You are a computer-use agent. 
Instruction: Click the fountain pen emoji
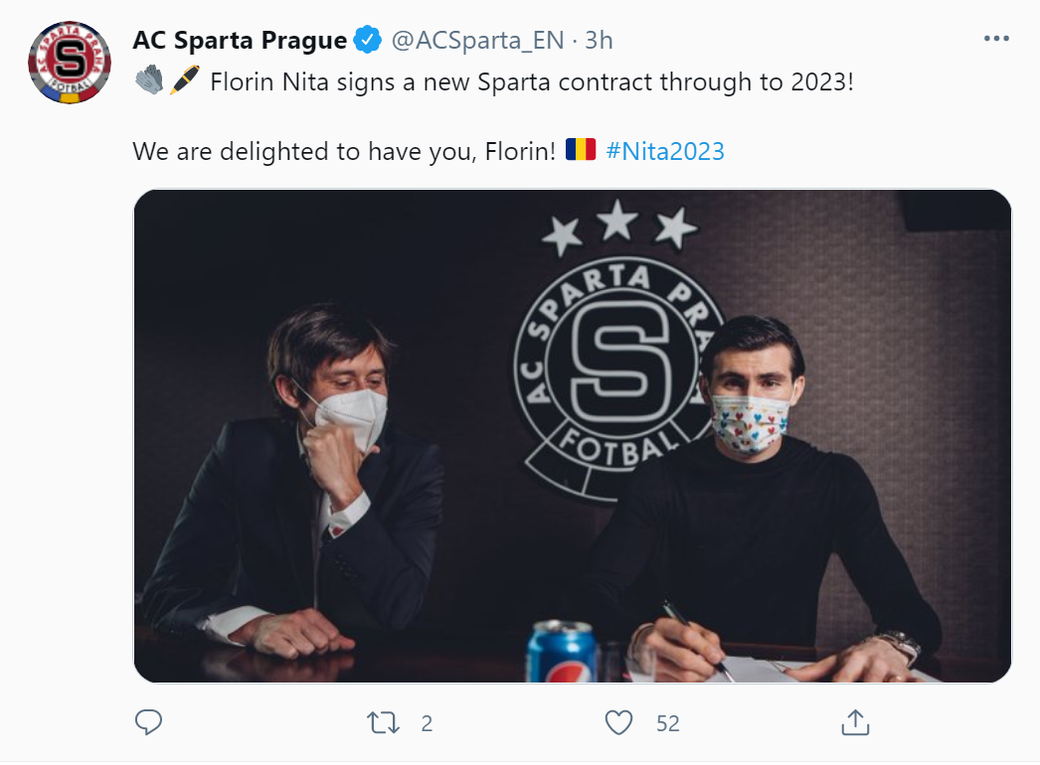pyautogui.click(x=183, y=78)
